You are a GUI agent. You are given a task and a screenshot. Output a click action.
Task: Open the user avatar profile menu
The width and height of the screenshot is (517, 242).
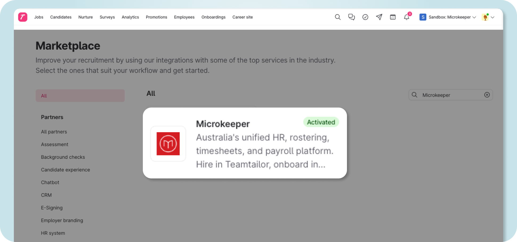pos(488,17)
